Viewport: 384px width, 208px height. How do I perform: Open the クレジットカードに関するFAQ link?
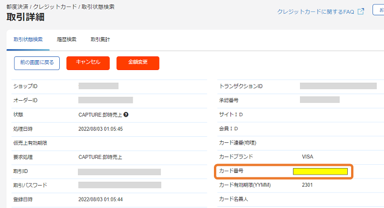[x=315, y=11]
